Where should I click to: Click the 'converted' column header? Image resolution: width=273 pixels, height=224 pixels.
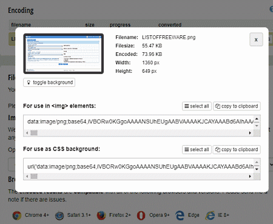[170, 25]
